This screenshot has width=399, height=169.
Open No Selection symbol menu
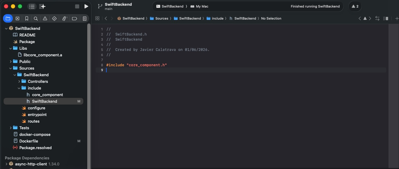271,18
